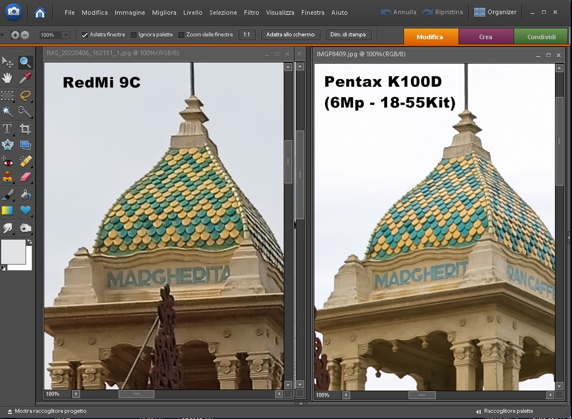Open the Modifica menu

94,12
